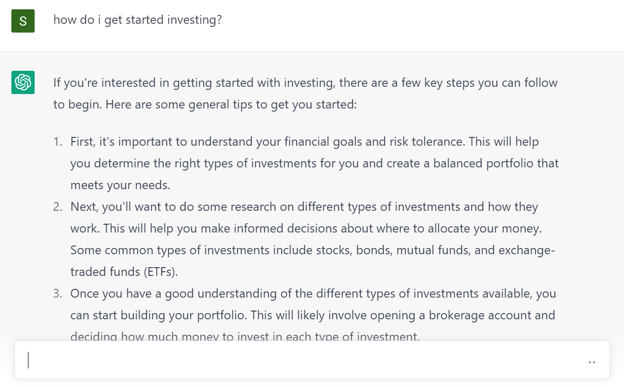Click the text "meets your needs."
The width and height of the screenshot is (624, 387).
point(120,185)
